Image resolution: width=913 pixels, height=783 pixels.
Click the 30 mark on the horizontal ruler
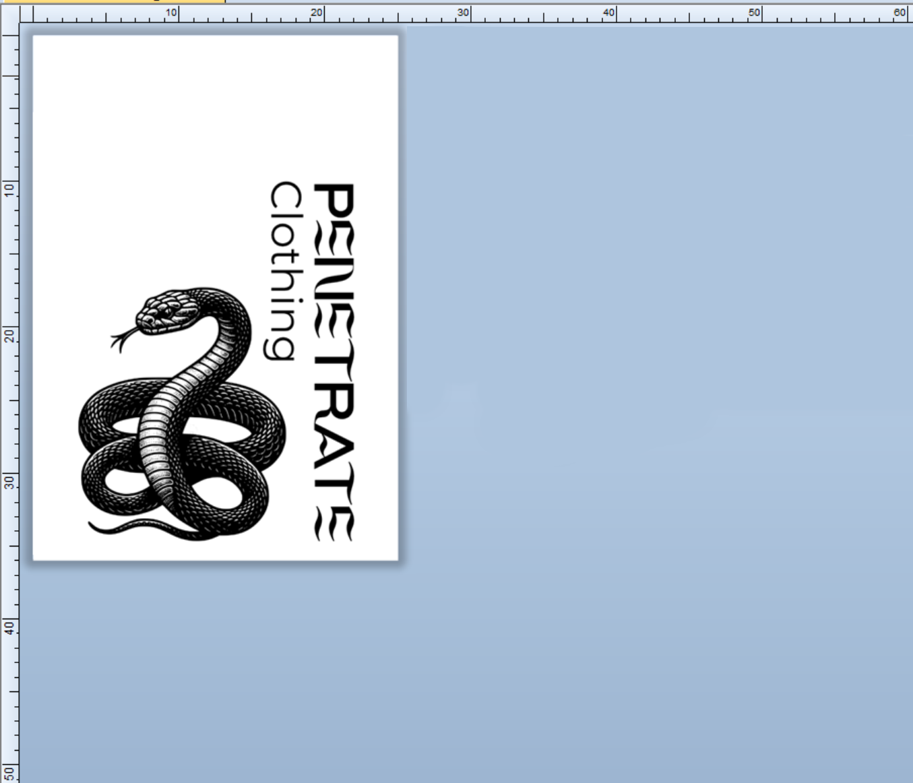(x=462, y=11)
